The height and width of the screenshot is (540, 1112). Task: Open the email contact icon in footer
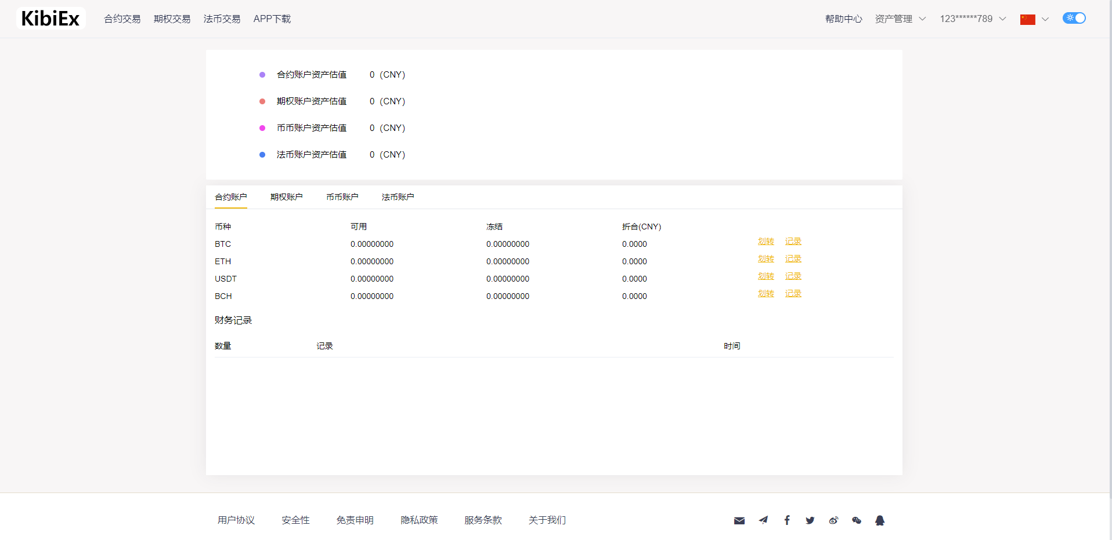click(739, 520)
